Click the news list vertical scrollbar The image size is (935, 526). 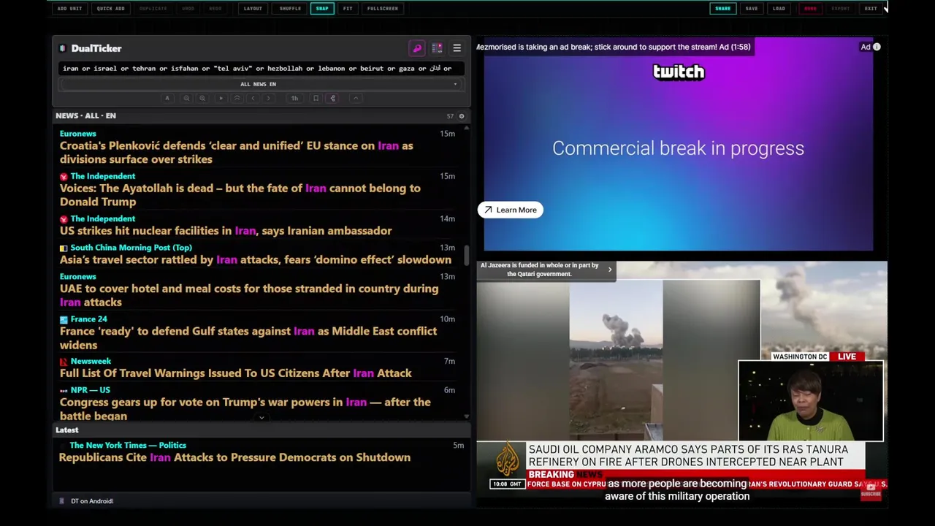point(467,256)
